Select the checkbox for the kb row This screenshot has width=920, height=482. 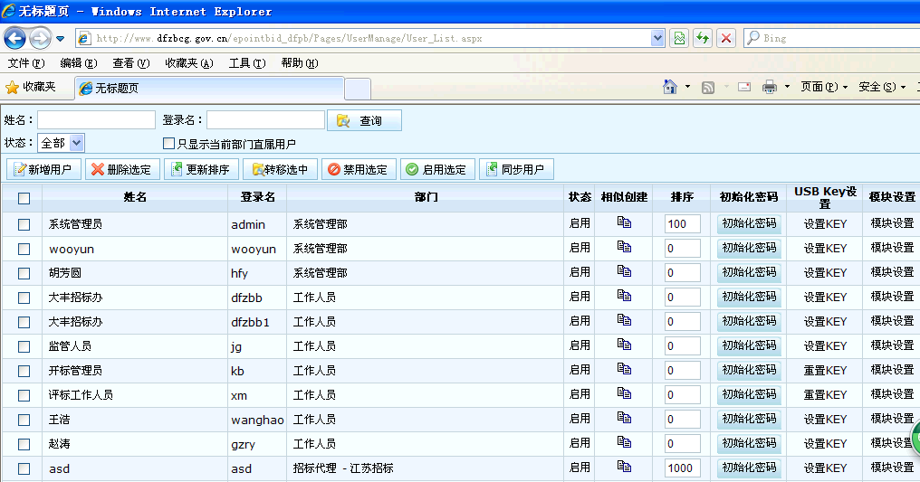(24, 371)
